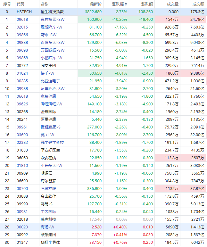Open 哔哩哔哩-W stock
Image resolution: width=207 pixels, height=247 pixels.
point(52,104)
